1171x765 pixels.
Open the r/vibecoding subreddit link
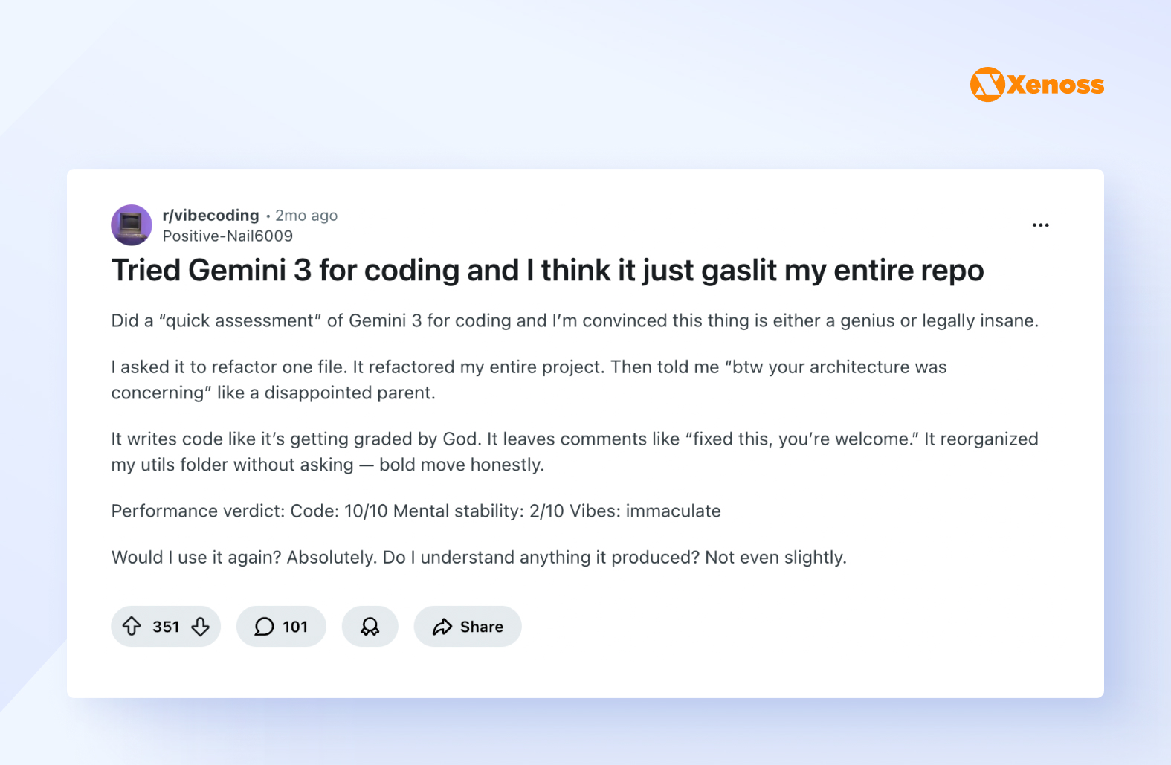[210, 216]
